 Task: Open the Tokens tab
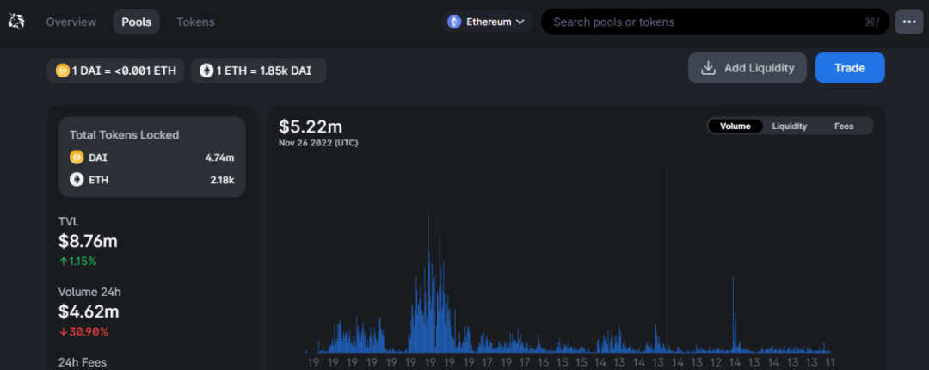click(x=195, y=22)
